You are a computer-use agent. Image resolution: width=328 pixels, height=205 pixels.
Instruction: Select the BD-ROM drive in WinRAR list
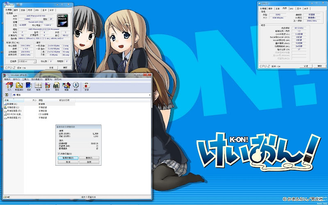click(x=14, y=114)
